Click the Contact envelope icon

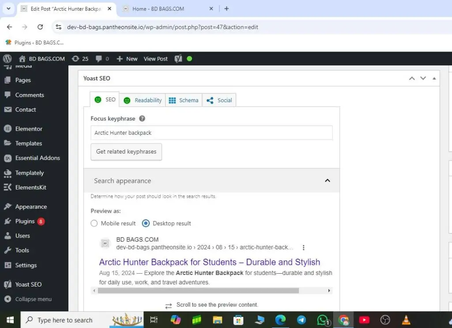pyautogui.click(x=8, y=109)
